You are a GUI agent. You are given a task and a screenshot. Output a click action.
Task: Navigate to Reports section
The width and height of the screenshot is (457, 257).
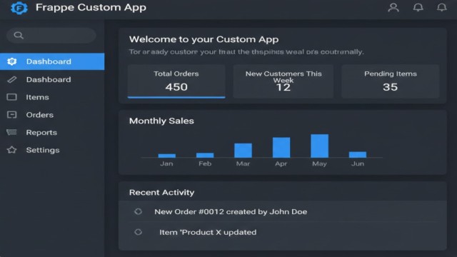point(52,132)
